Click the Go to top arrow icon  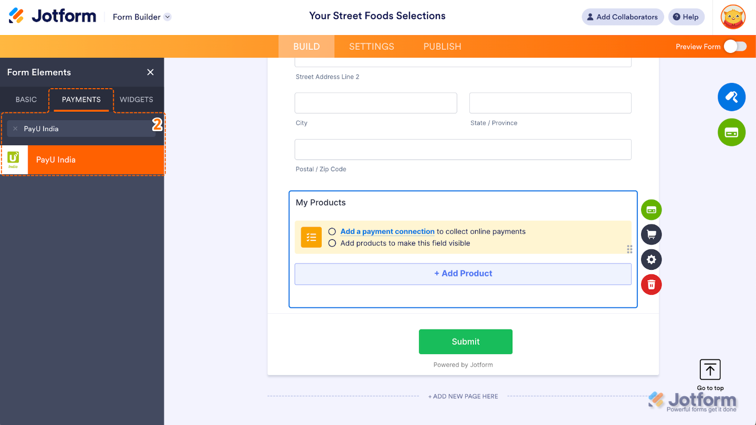tap(710, 369)
